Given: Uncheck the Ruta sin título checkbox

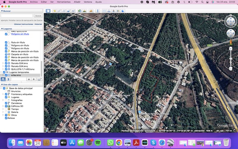Looking at the screenshot, I should click(x=6, y=42).
